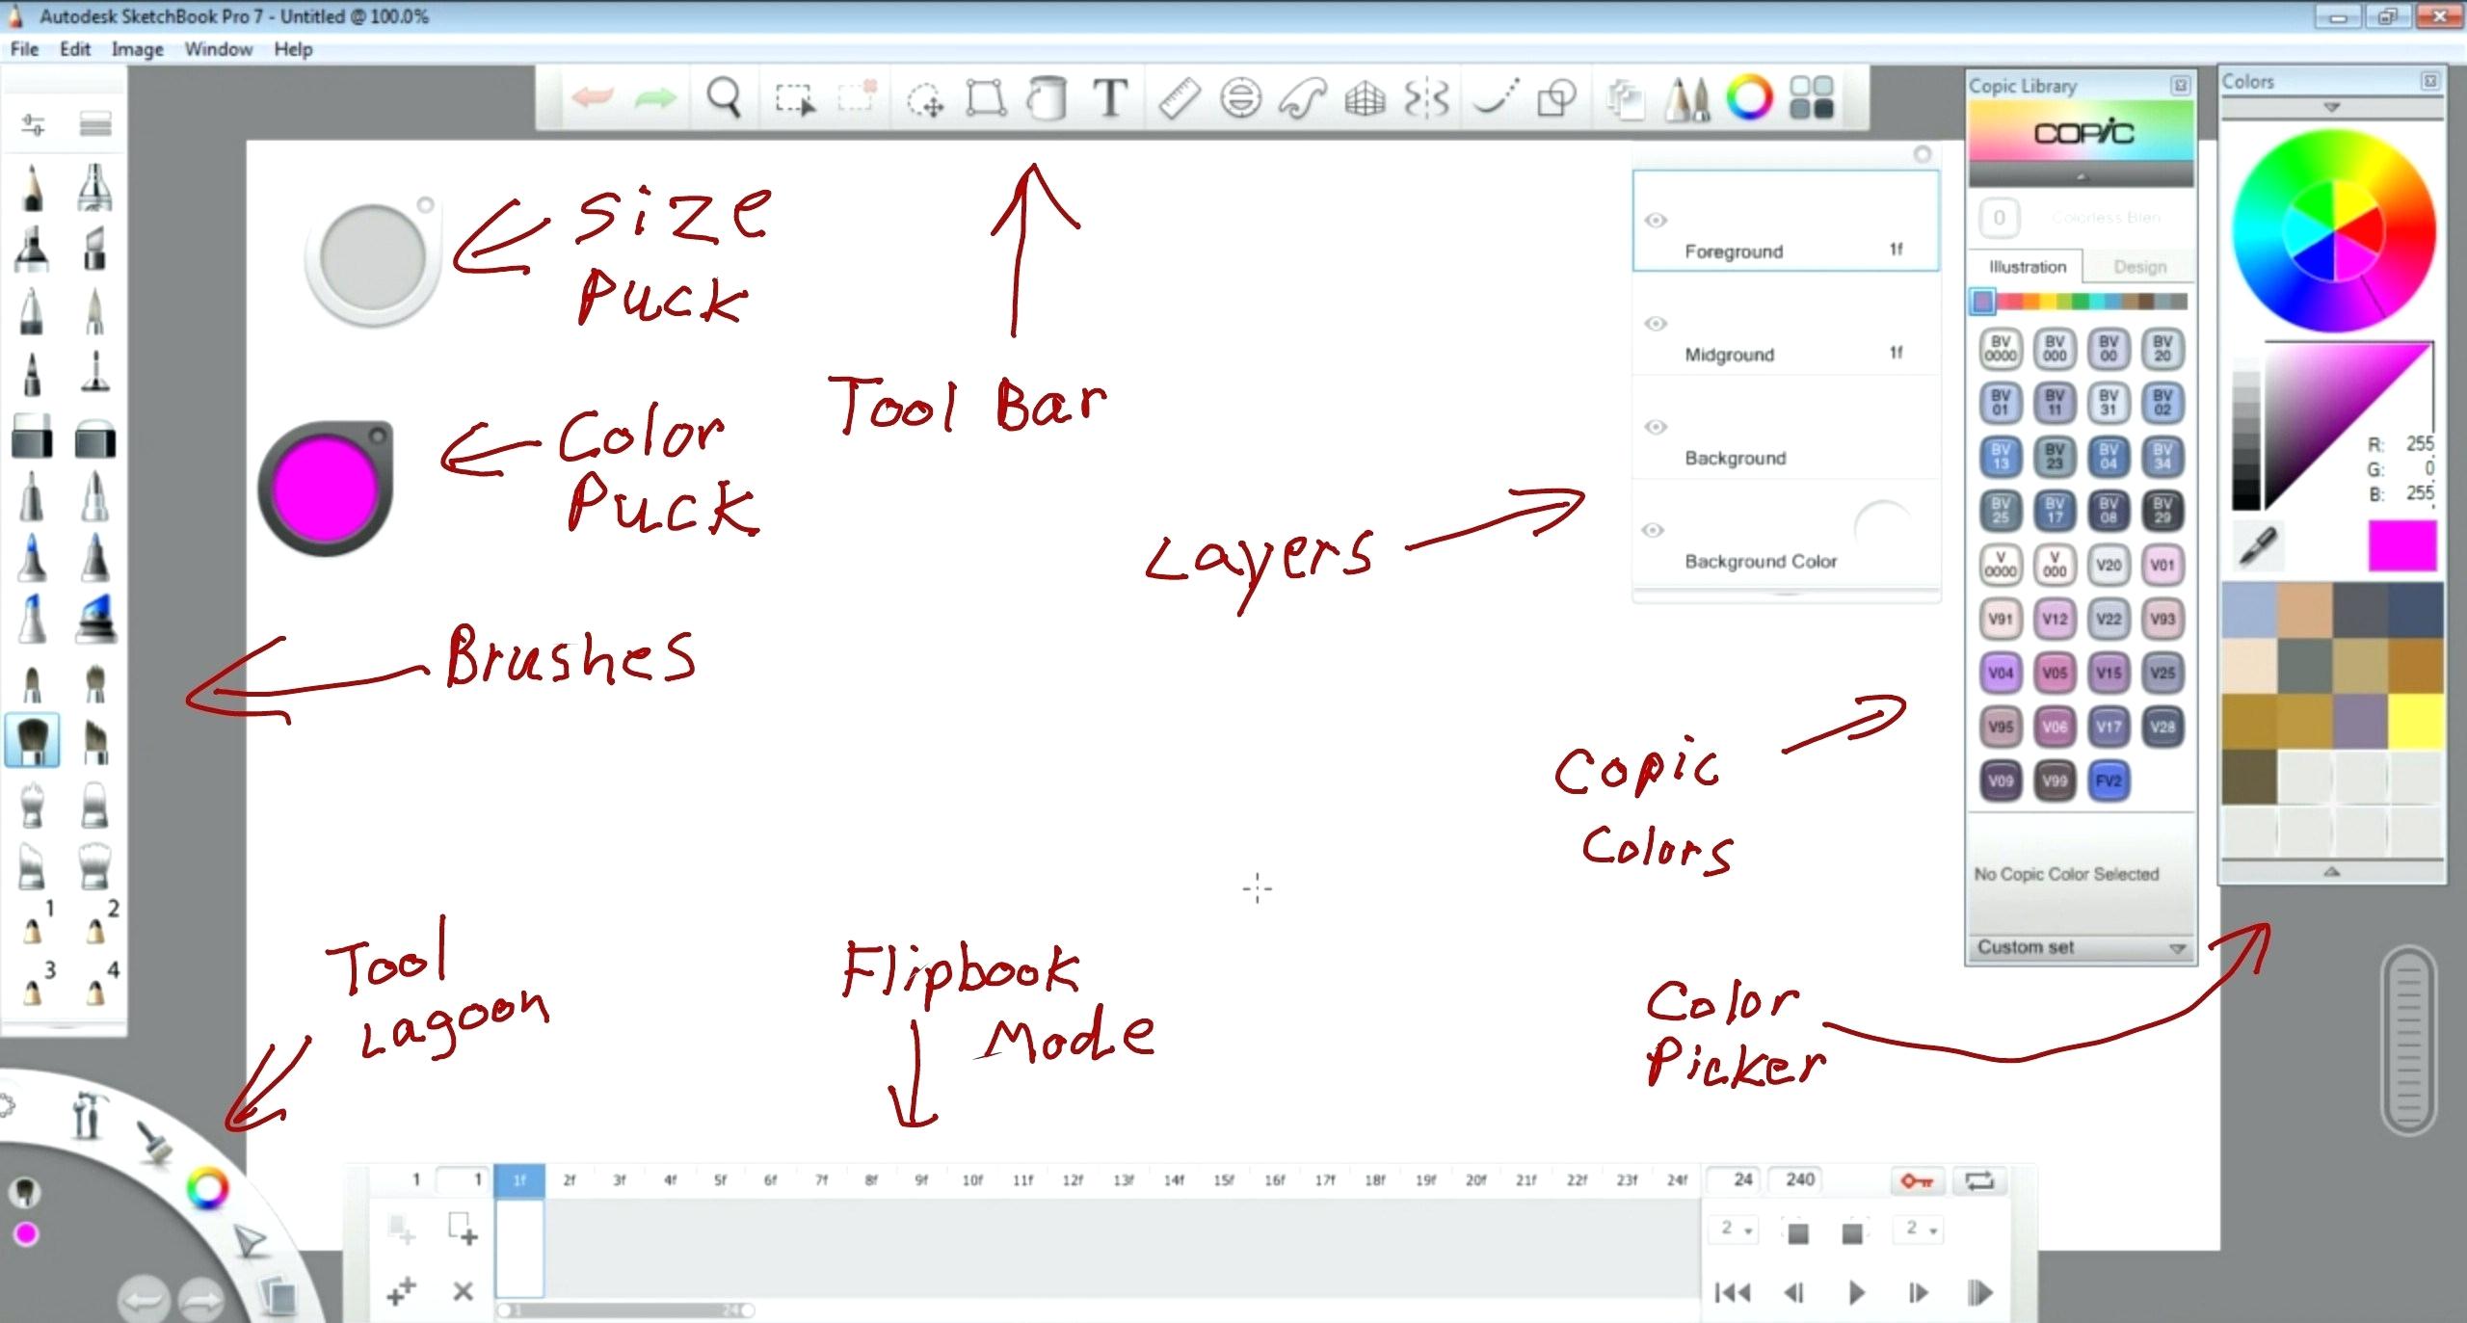The width and height of the screenshot is (2467, 1323).
Task: Hide the Foreground layer
Action: point(1656,221)
